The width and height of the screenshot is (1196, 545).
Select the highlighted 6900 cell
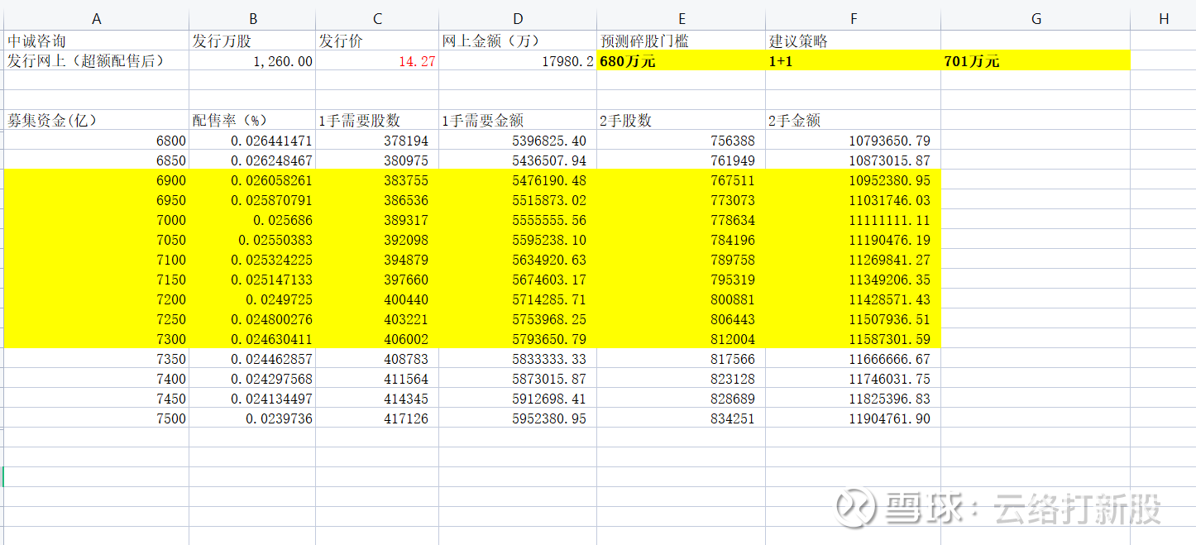point(97,180)
